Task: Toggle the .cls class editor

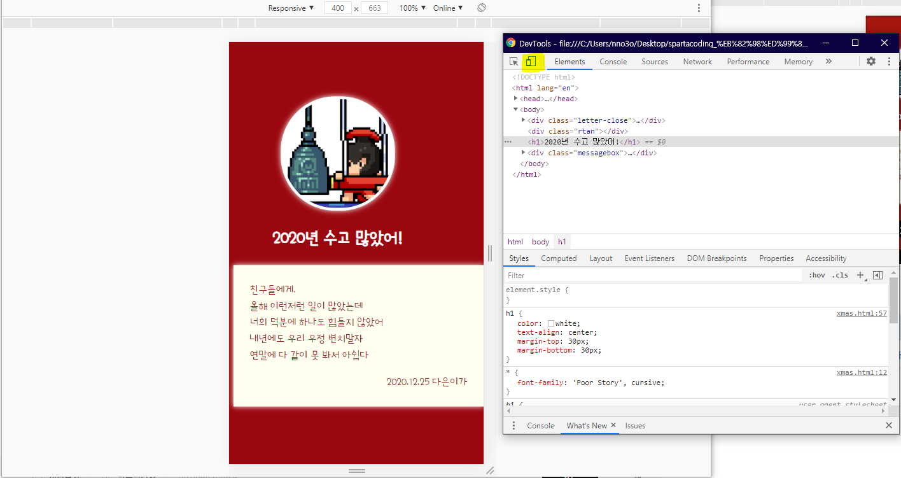Action: tap(841, 276)
